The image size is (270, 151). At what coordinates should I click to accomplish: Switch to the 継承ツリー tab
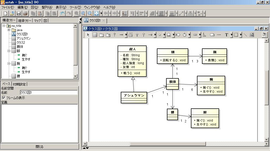25,21
